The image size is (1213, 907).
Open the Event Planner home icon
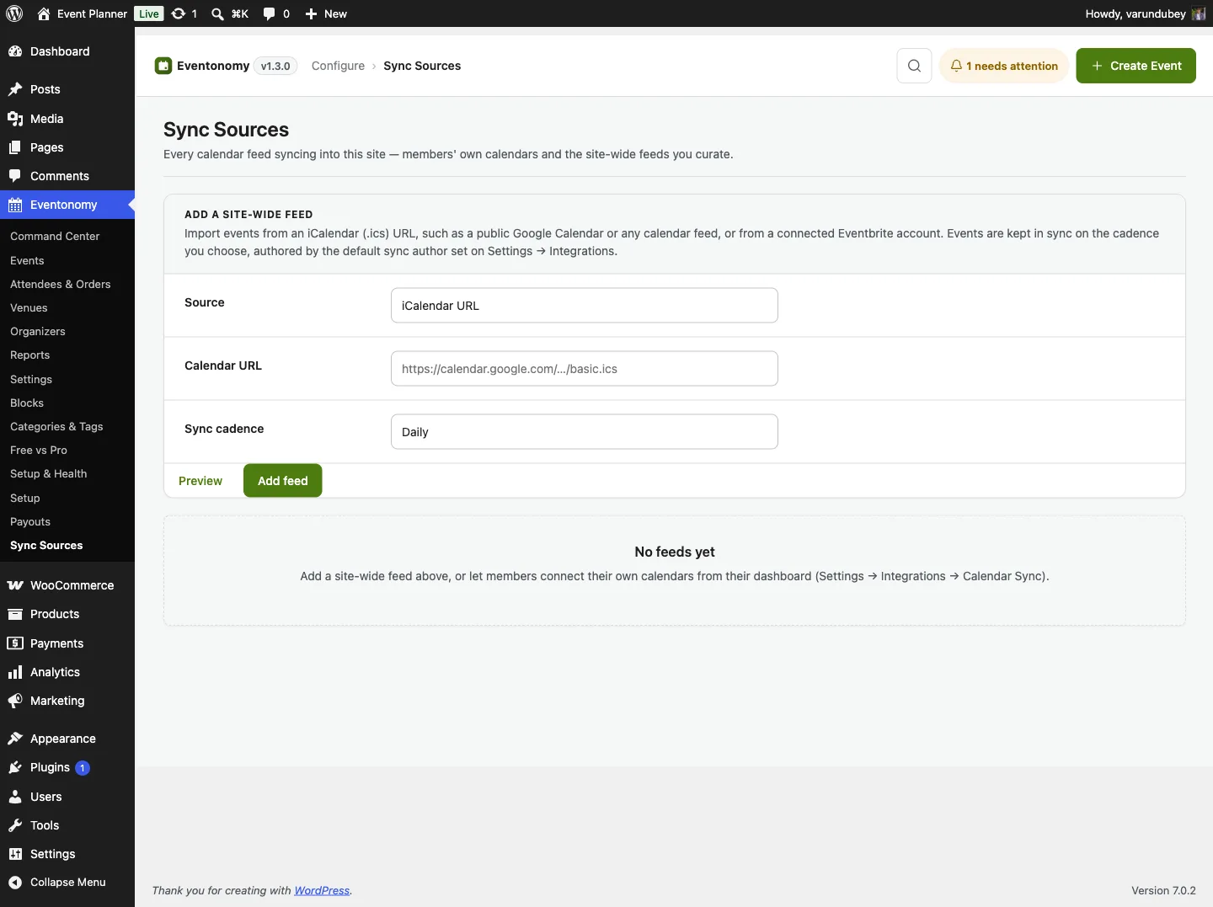(44, 13)
